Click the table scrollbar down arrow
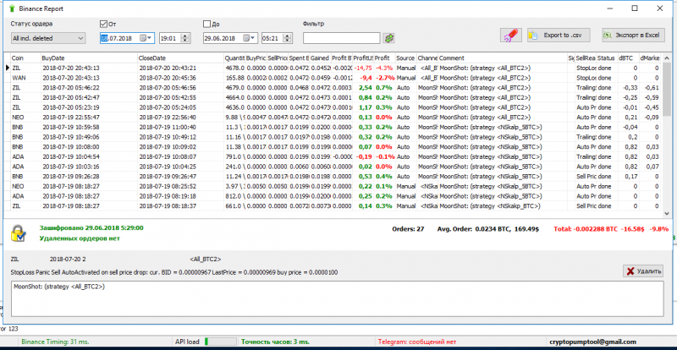677x350 pixels. pyautogui.click(x=668, y=212)
